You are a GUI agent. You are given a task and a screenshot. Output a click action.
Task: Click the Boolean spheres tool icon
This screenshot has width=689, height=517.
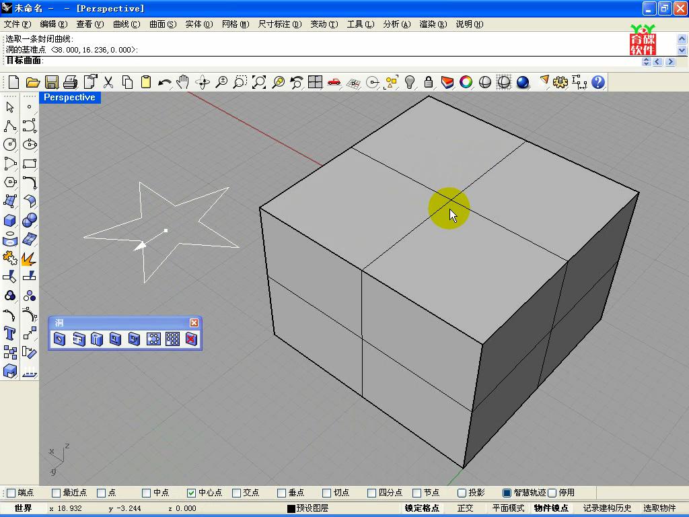[30, 220]
